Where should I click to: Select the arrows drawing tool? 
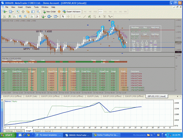(x=110, y=17)
